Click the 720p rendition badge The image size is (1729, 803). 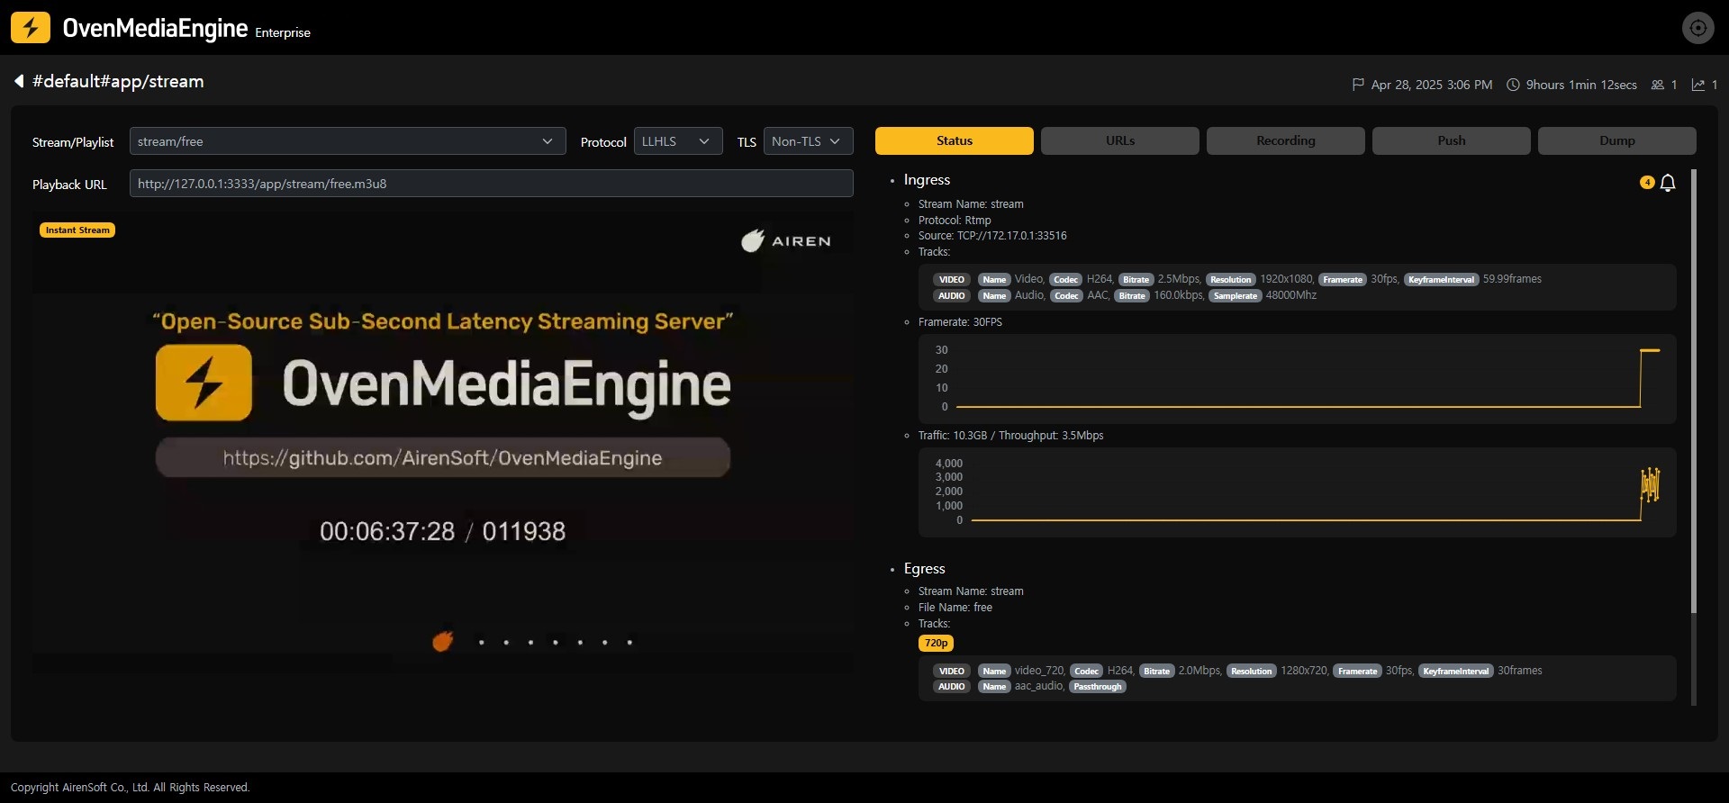pos(936,643)
